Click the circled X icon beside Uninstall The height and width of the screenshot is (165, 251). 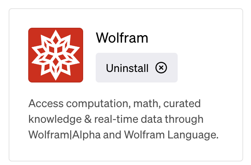(161, 68)
